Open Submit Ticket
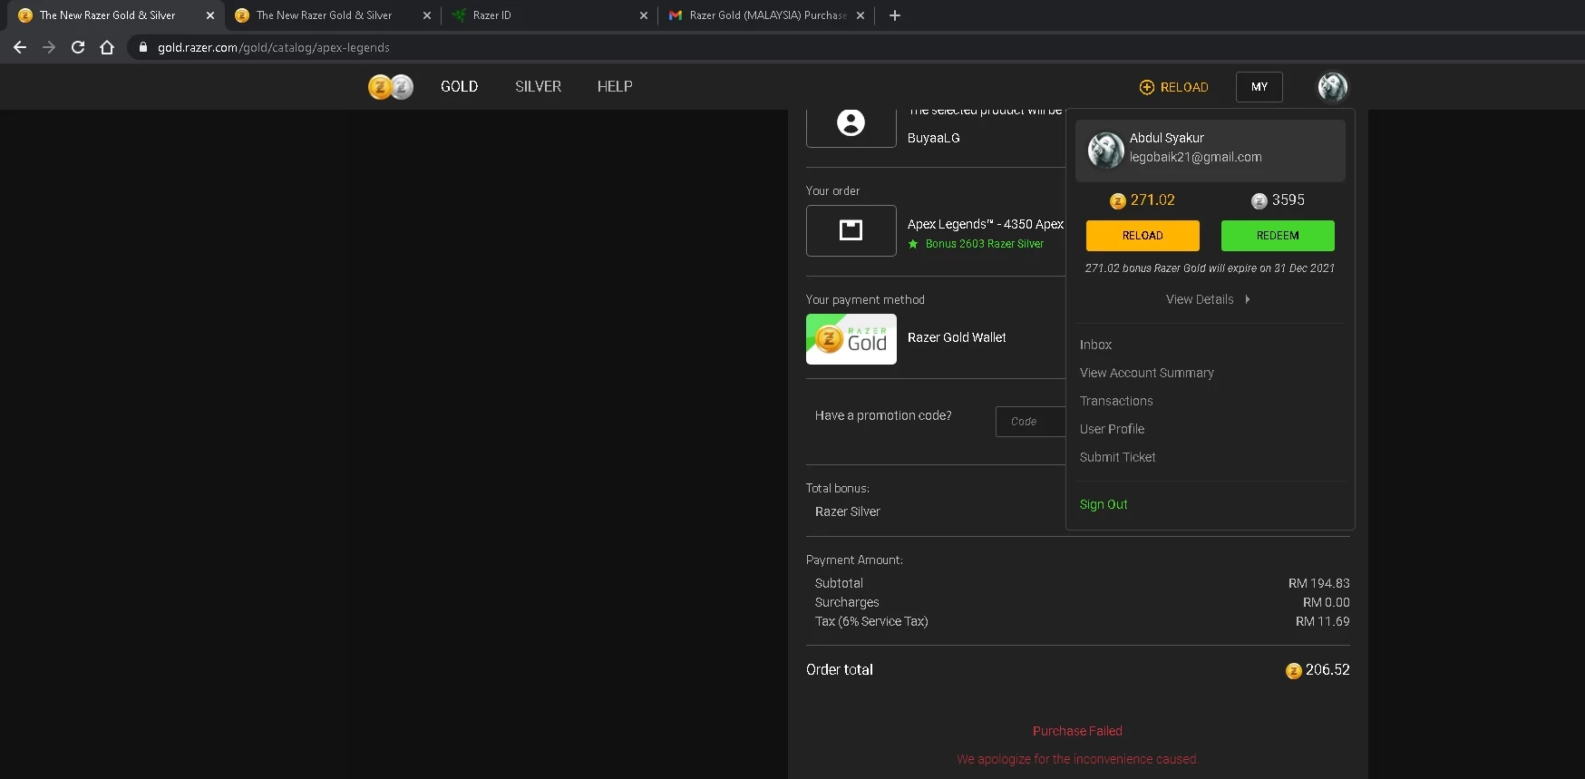Viewport: 1585px width, 779px height. (1118, 457)
